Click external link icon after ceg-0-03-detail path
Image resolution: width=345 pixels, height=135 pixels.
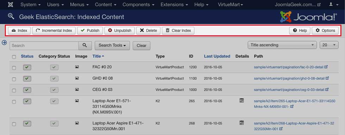pos(327,90)
